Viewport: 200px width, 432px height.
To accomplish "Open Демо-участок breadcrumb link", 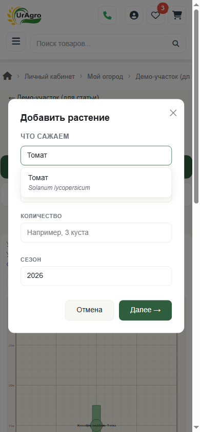I will [x=163, y=76].
